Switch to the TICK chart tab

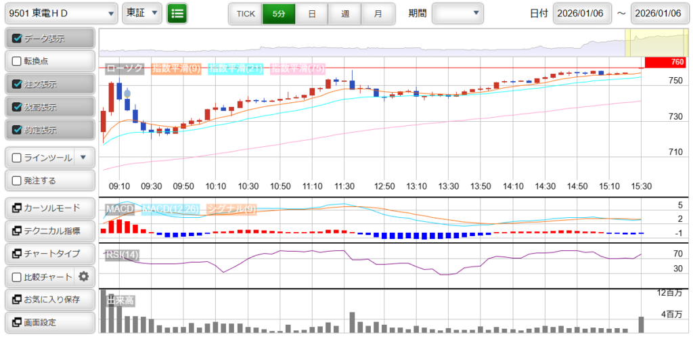(246, 13)
